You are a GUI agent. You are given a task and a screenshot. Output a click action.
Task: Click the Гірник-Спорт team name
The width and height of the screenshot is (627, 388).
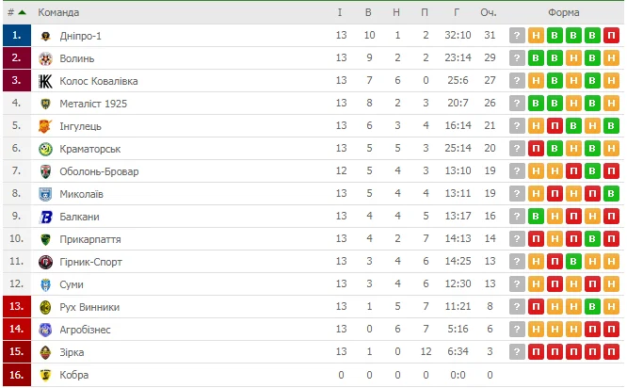click(91, 262)
